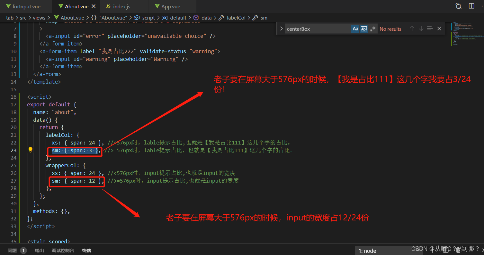Image resolution: width=484 pixels, height=255 pixels.
Task: Open the lightbulb quick fix on line 23
Action: pyautogui.click(x=31, y=150)
